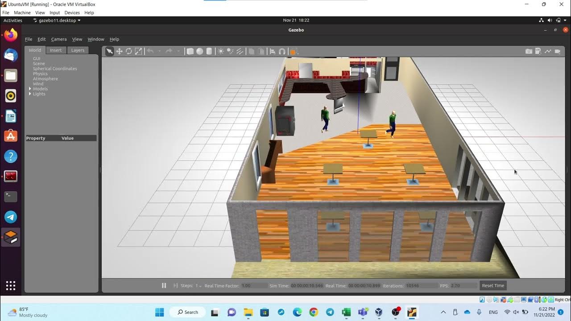Click the Iterations value field
The width and height of the screenshot is (571, 321).
click(421, 286)
